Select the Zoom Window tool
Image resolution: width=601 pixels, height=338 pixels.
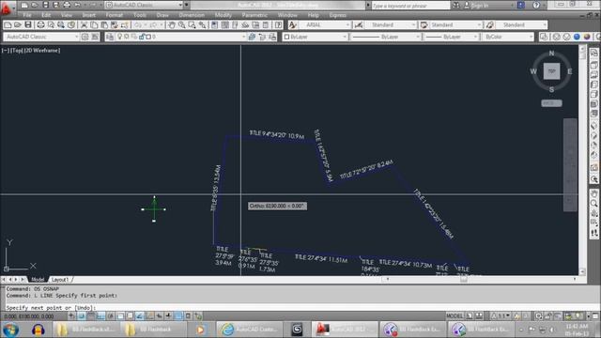click(192, 25)
